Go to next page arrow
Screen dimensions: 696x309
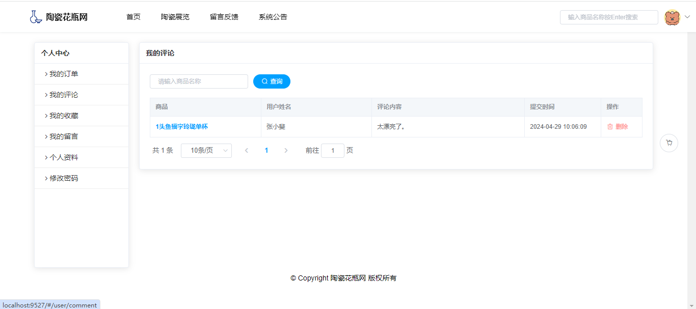(x=286, y=151)
